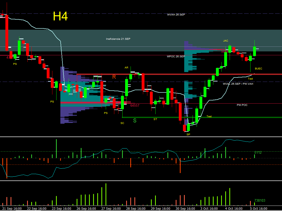Click the green S support letter
The height and width of the screenshot is (211, 282).
(x=135, y=121)
